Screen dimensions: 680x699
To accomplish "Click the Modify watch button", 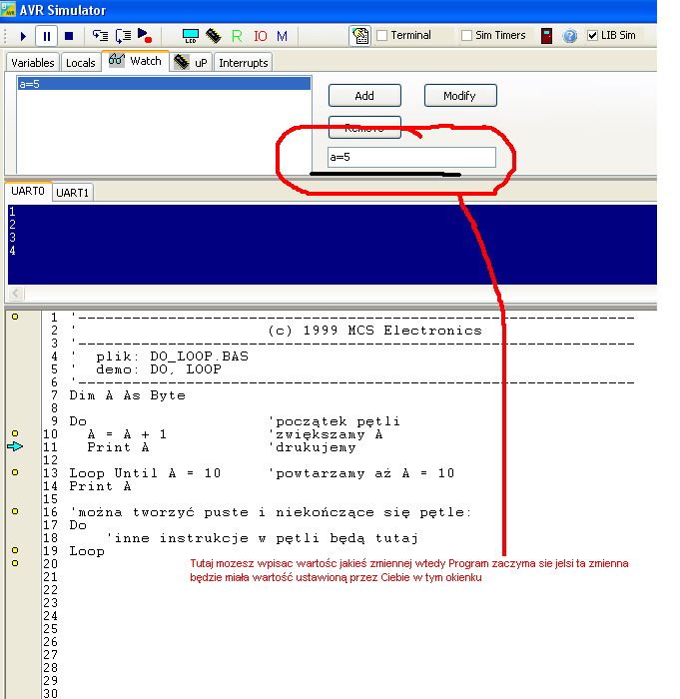I will (x=459, y=96).
